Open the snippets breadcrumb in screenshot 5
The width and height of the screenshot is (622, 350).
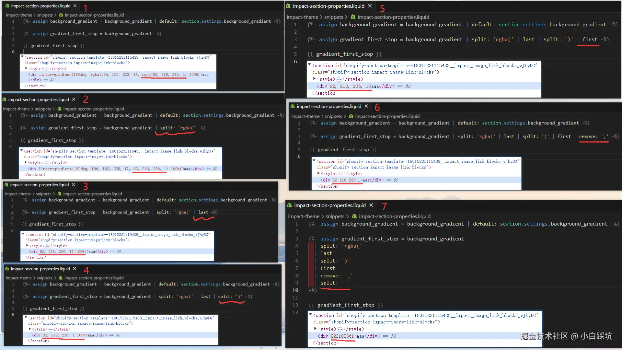click(333, 17)
